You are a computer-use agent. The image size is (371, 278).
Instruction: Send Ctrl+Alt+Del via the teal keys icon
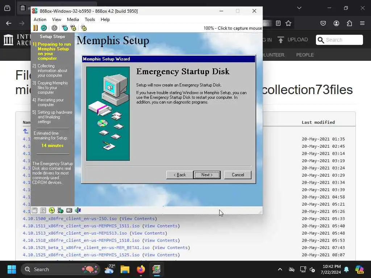[64, 28]
